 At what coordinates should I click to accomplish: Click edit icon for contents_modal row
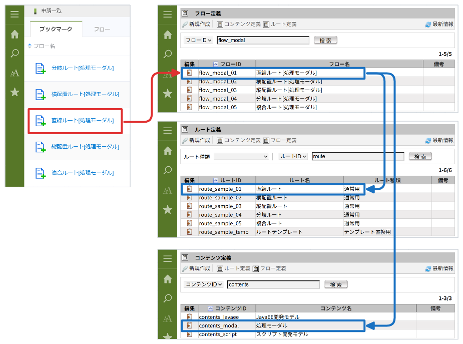pos(190,325)
